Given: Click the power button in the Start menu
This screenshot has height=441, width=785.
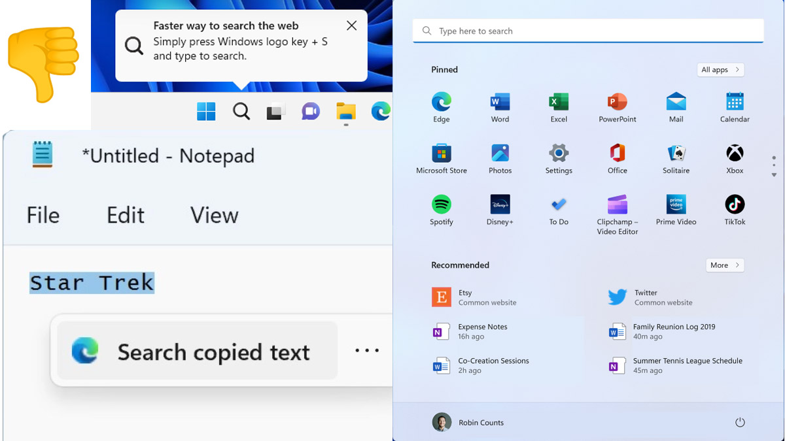Looking at the screenshot, I should point(740,422).
